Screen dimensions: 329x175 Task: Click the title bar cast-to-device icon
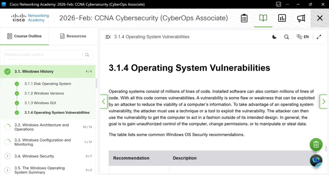tap(278, 4)
